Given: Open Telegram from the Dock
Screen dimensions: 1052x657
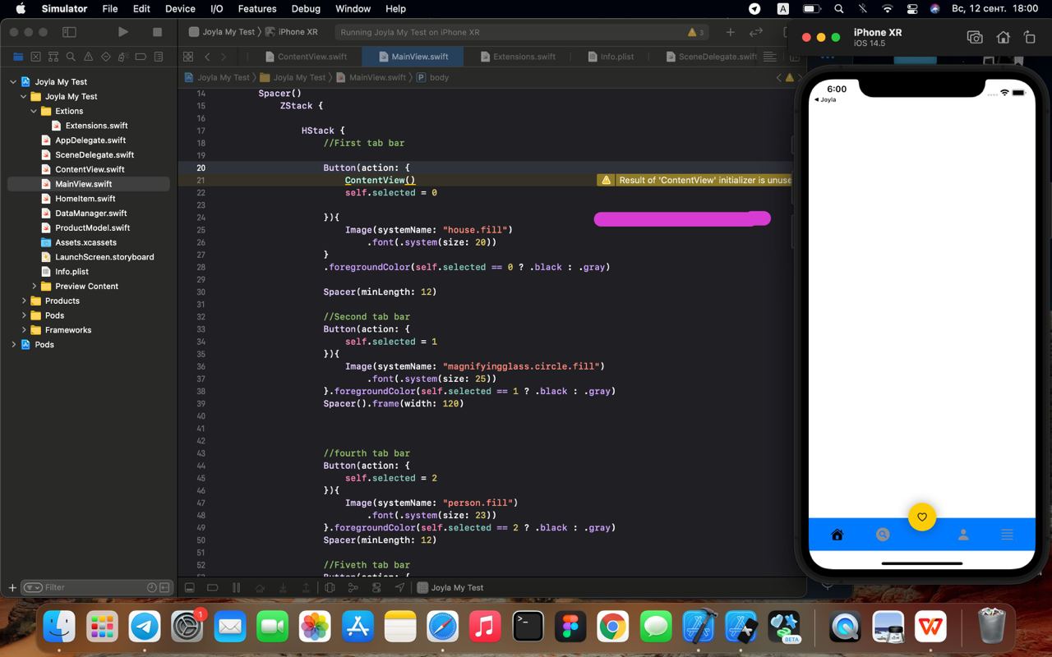Looking at the screenshot, I should [145, 627].
